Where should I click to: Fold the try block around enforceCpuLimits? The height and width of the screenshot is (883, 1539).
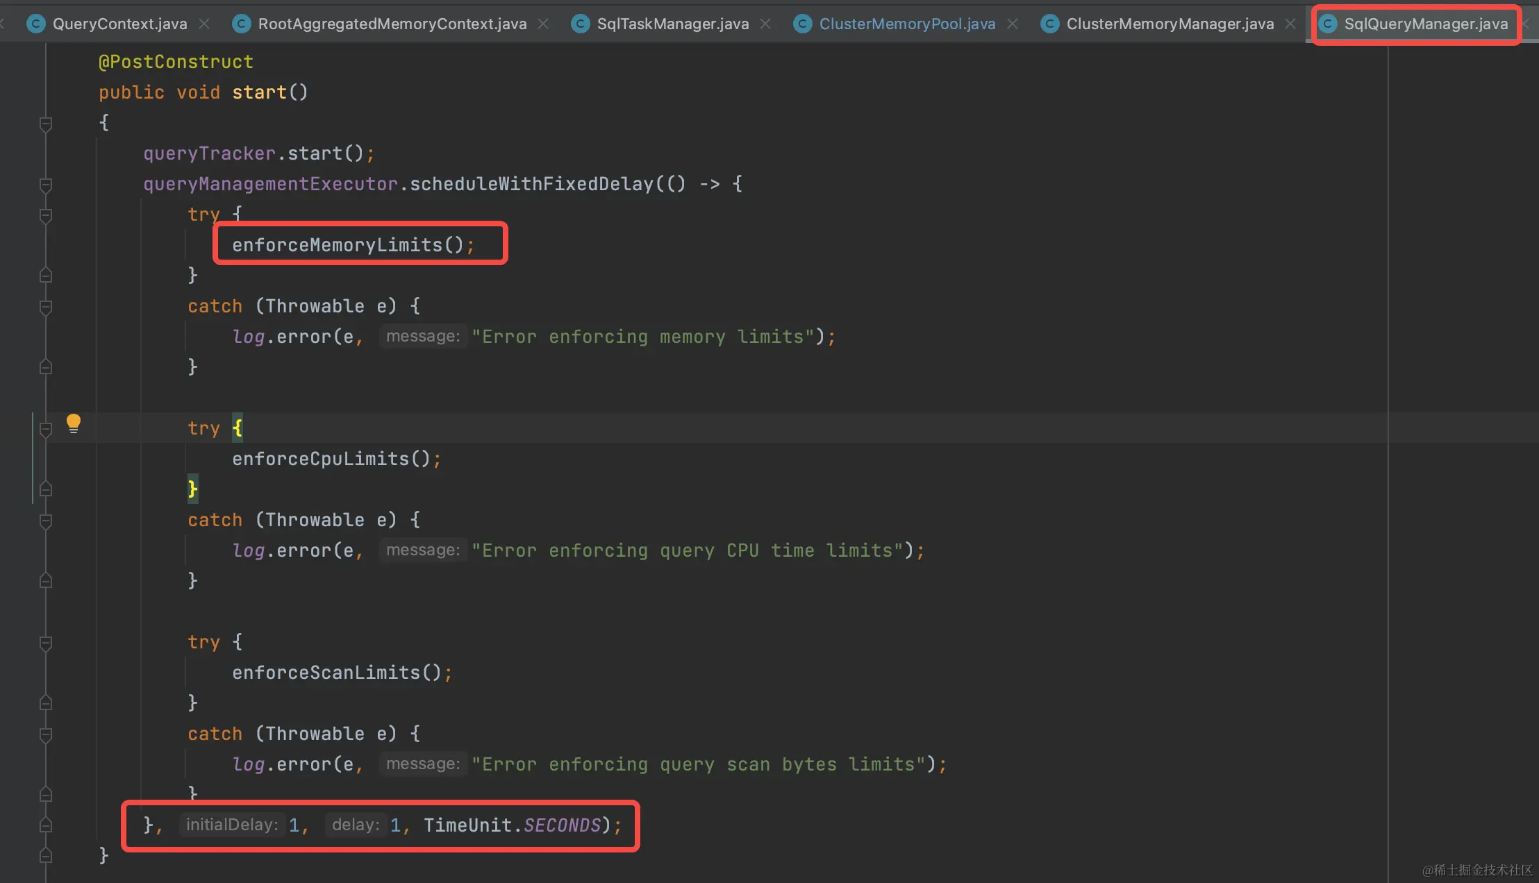[46, 429]
